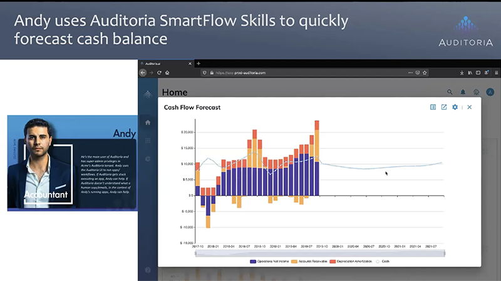Open the apps grid icon in the sidebar
501x281 pixels.
pos(148,140)
